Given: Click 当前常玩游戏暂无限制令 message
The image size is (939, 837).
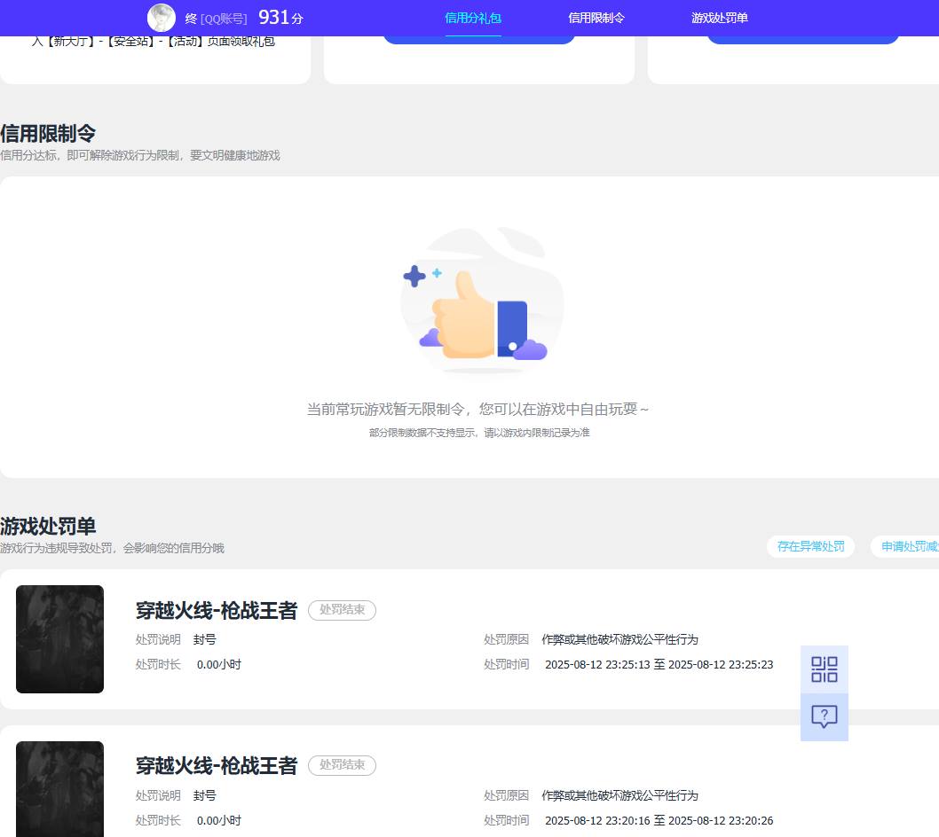Looking at the screenshot, I should (477, 410).
